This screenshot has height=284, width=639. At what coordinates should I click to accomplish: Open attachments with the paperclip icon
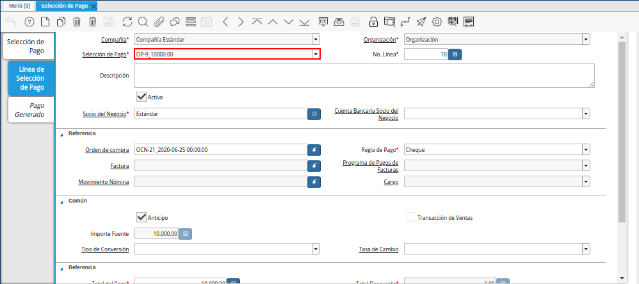click(158, 22)
